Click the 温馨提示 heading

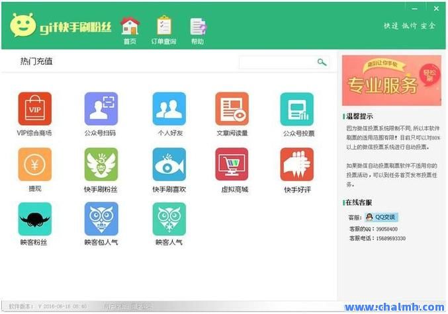(x=359, y=116)
